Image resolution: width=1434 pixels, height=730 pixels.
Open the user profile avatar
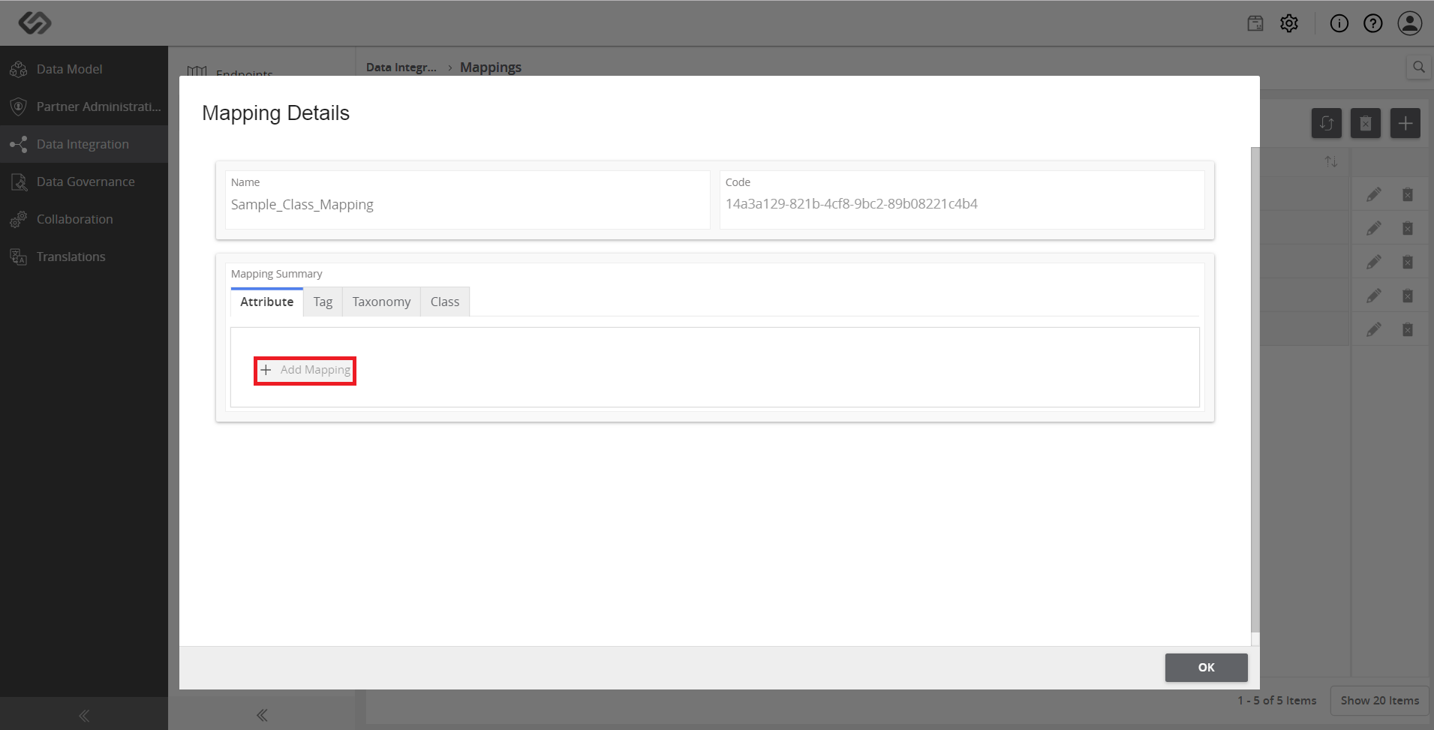[x=1410, y=23]
